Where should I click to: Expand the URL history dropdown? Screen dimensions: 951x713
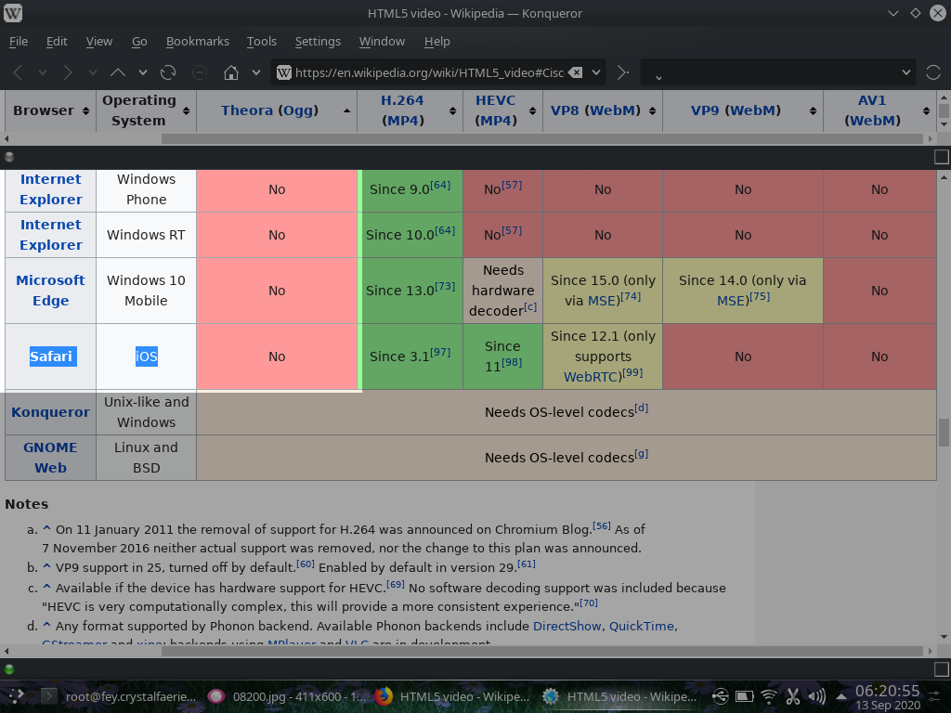[x=596, y=72]
